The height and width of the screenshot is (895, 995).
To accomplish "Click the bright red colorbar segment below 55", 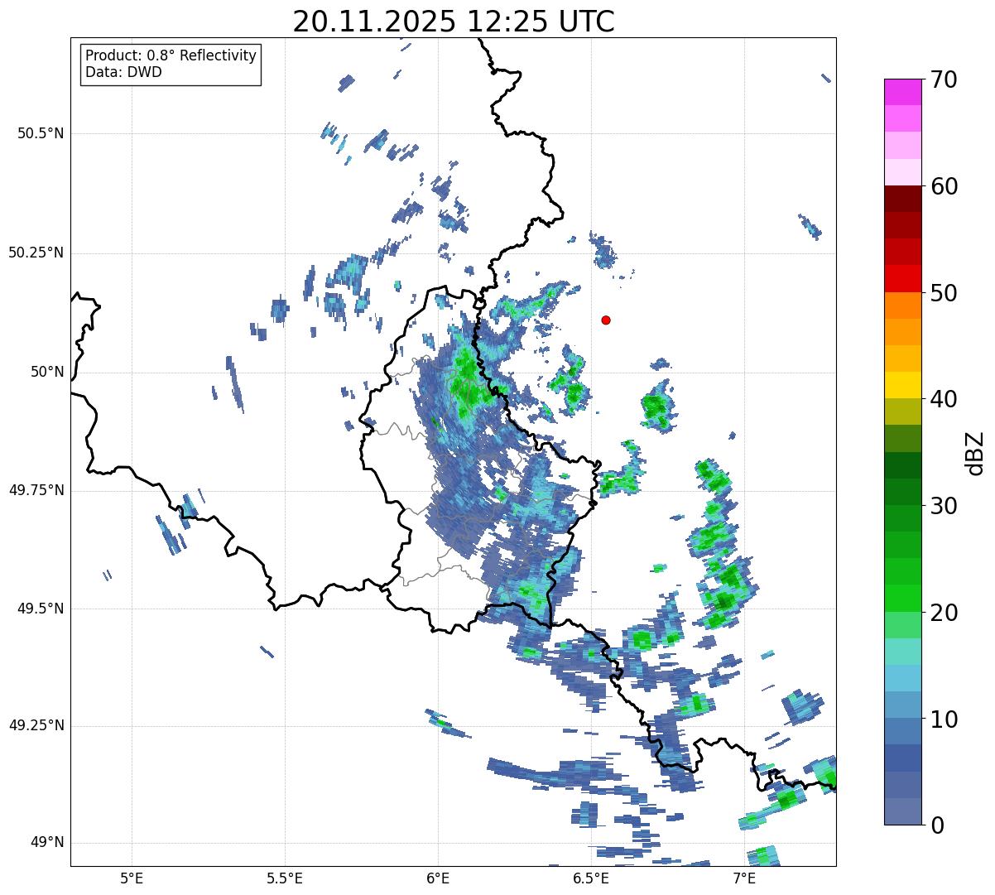I will [902, 278].
